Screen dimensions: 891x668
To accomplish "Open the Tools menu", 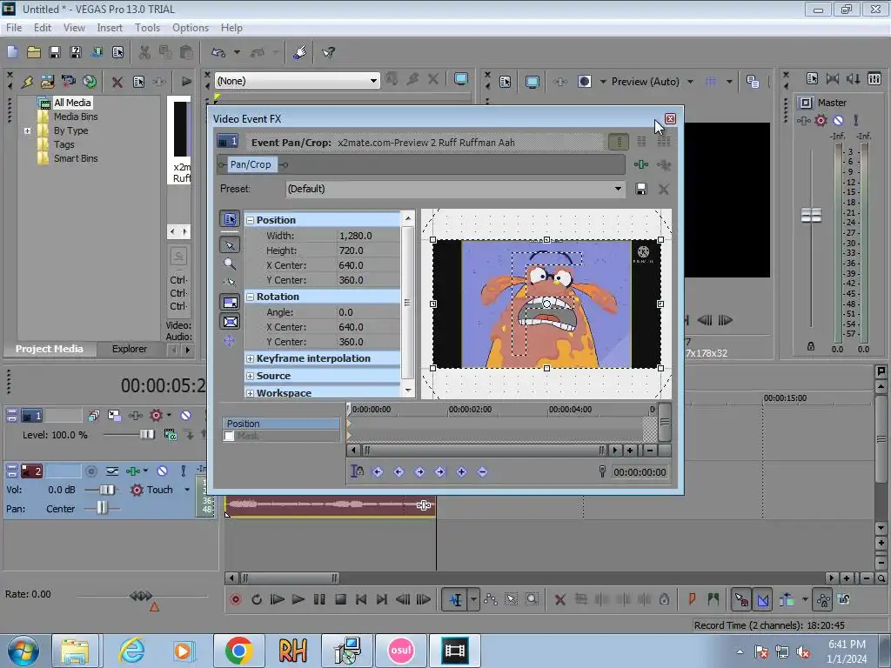I will (x=147, y=28).
